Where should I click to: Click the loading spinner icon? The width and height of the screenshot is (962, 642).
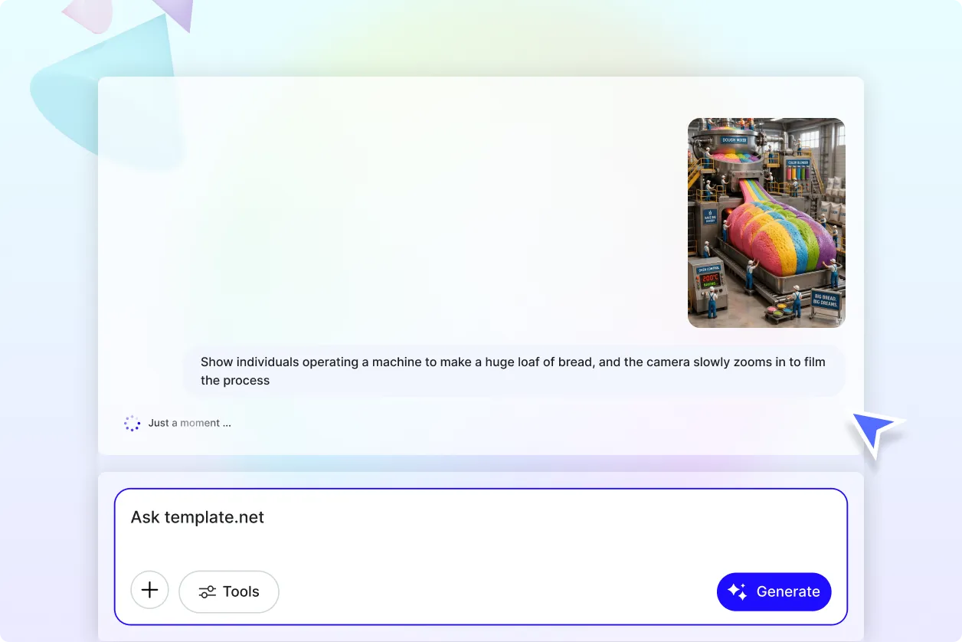click(133, 423)
